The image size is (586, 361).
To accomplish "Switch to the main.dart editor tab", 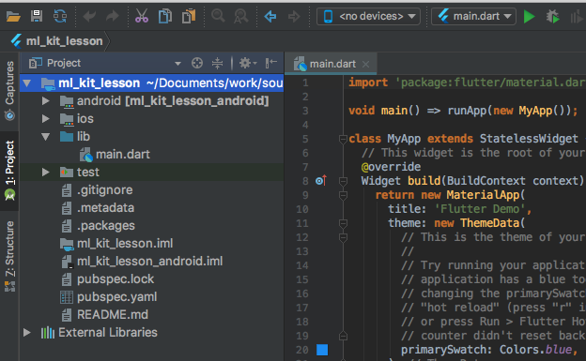I will click(332, 64).
